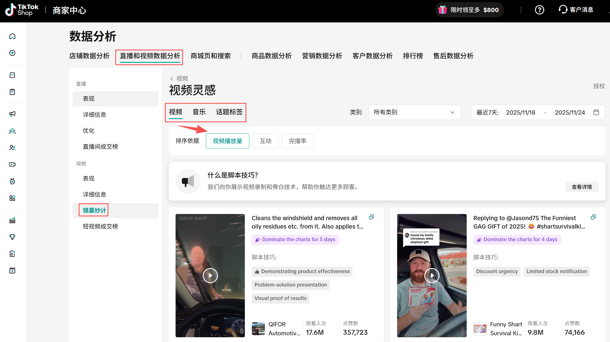Select 表现 under 视频 section
The width and height of the screenshot is (610, 342).
[x=115, y=179]
